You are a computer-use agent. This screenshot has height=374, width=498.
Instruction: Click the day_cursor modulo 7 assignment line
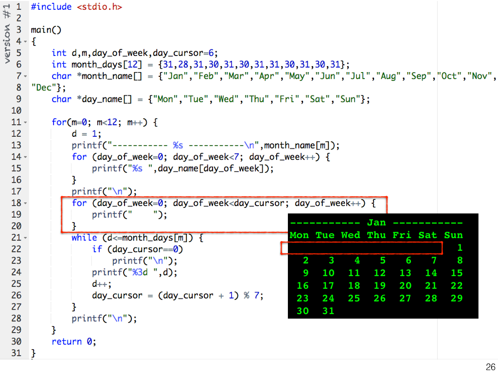178,296
